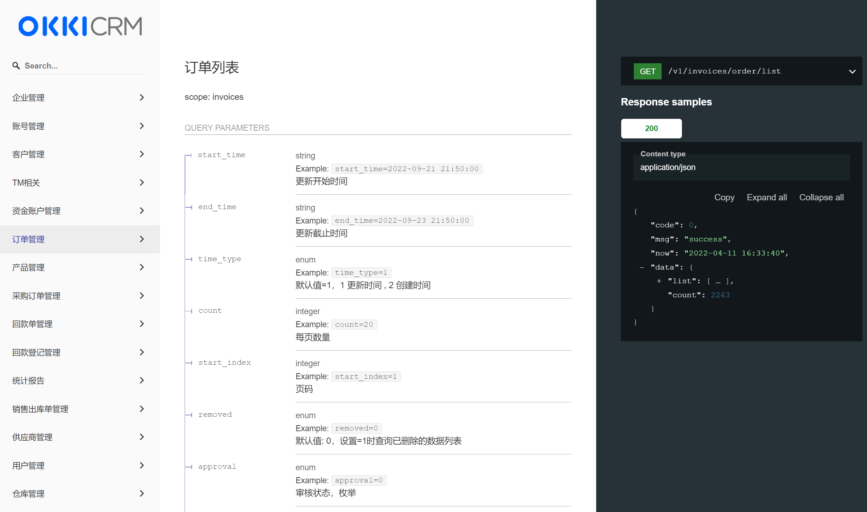This screenshot has width=867, height=512.
Task: Click the "now" timestamp value in JSON
Action: [734, 253]
